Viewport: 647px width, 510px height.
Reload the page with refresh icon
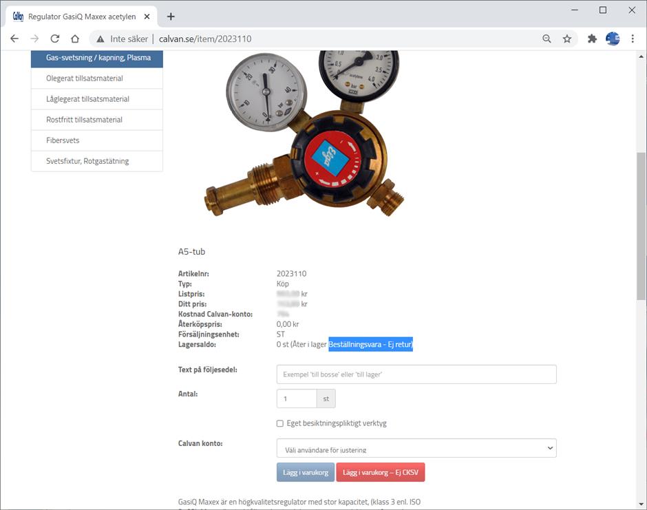coord(55,39)
